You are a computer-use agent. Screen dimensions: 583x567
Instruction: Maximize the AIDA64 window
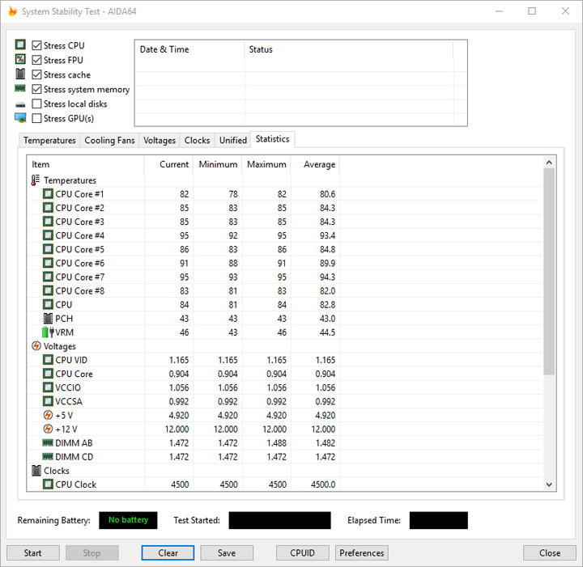point(532,11)
